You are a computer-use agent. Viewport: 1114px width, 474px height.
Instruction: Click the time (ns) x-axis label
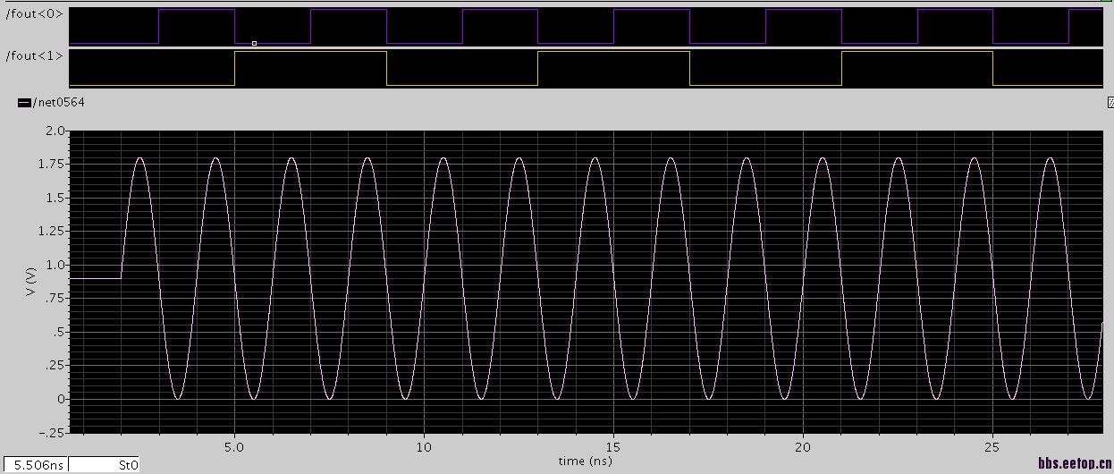(x=585, y=461)
